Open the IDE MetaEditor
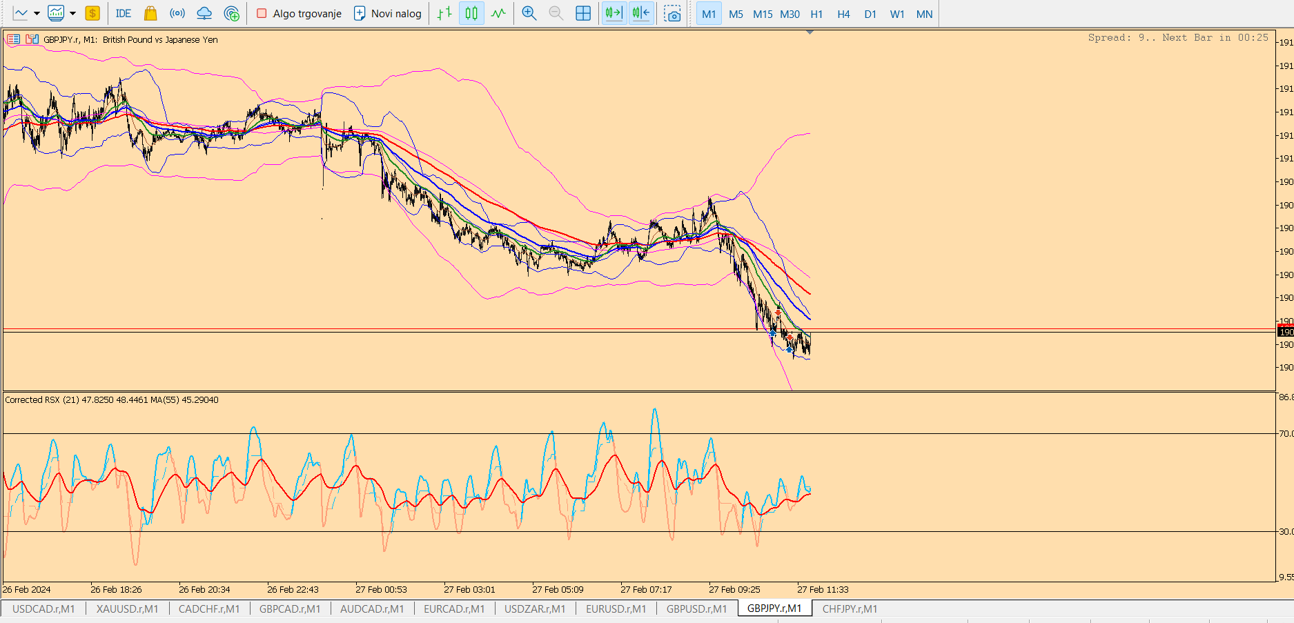Screen dimensions: 1294x623 pyautogui.click(x=124, y=13)
